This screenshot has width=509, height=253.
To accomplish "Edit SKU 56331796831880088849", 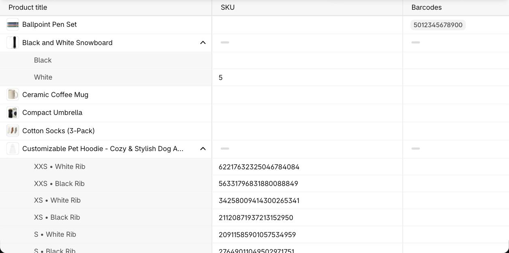I will 307,184.
